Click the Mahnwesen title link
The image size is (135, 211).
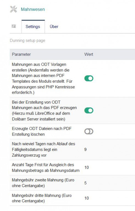point(33,9)
